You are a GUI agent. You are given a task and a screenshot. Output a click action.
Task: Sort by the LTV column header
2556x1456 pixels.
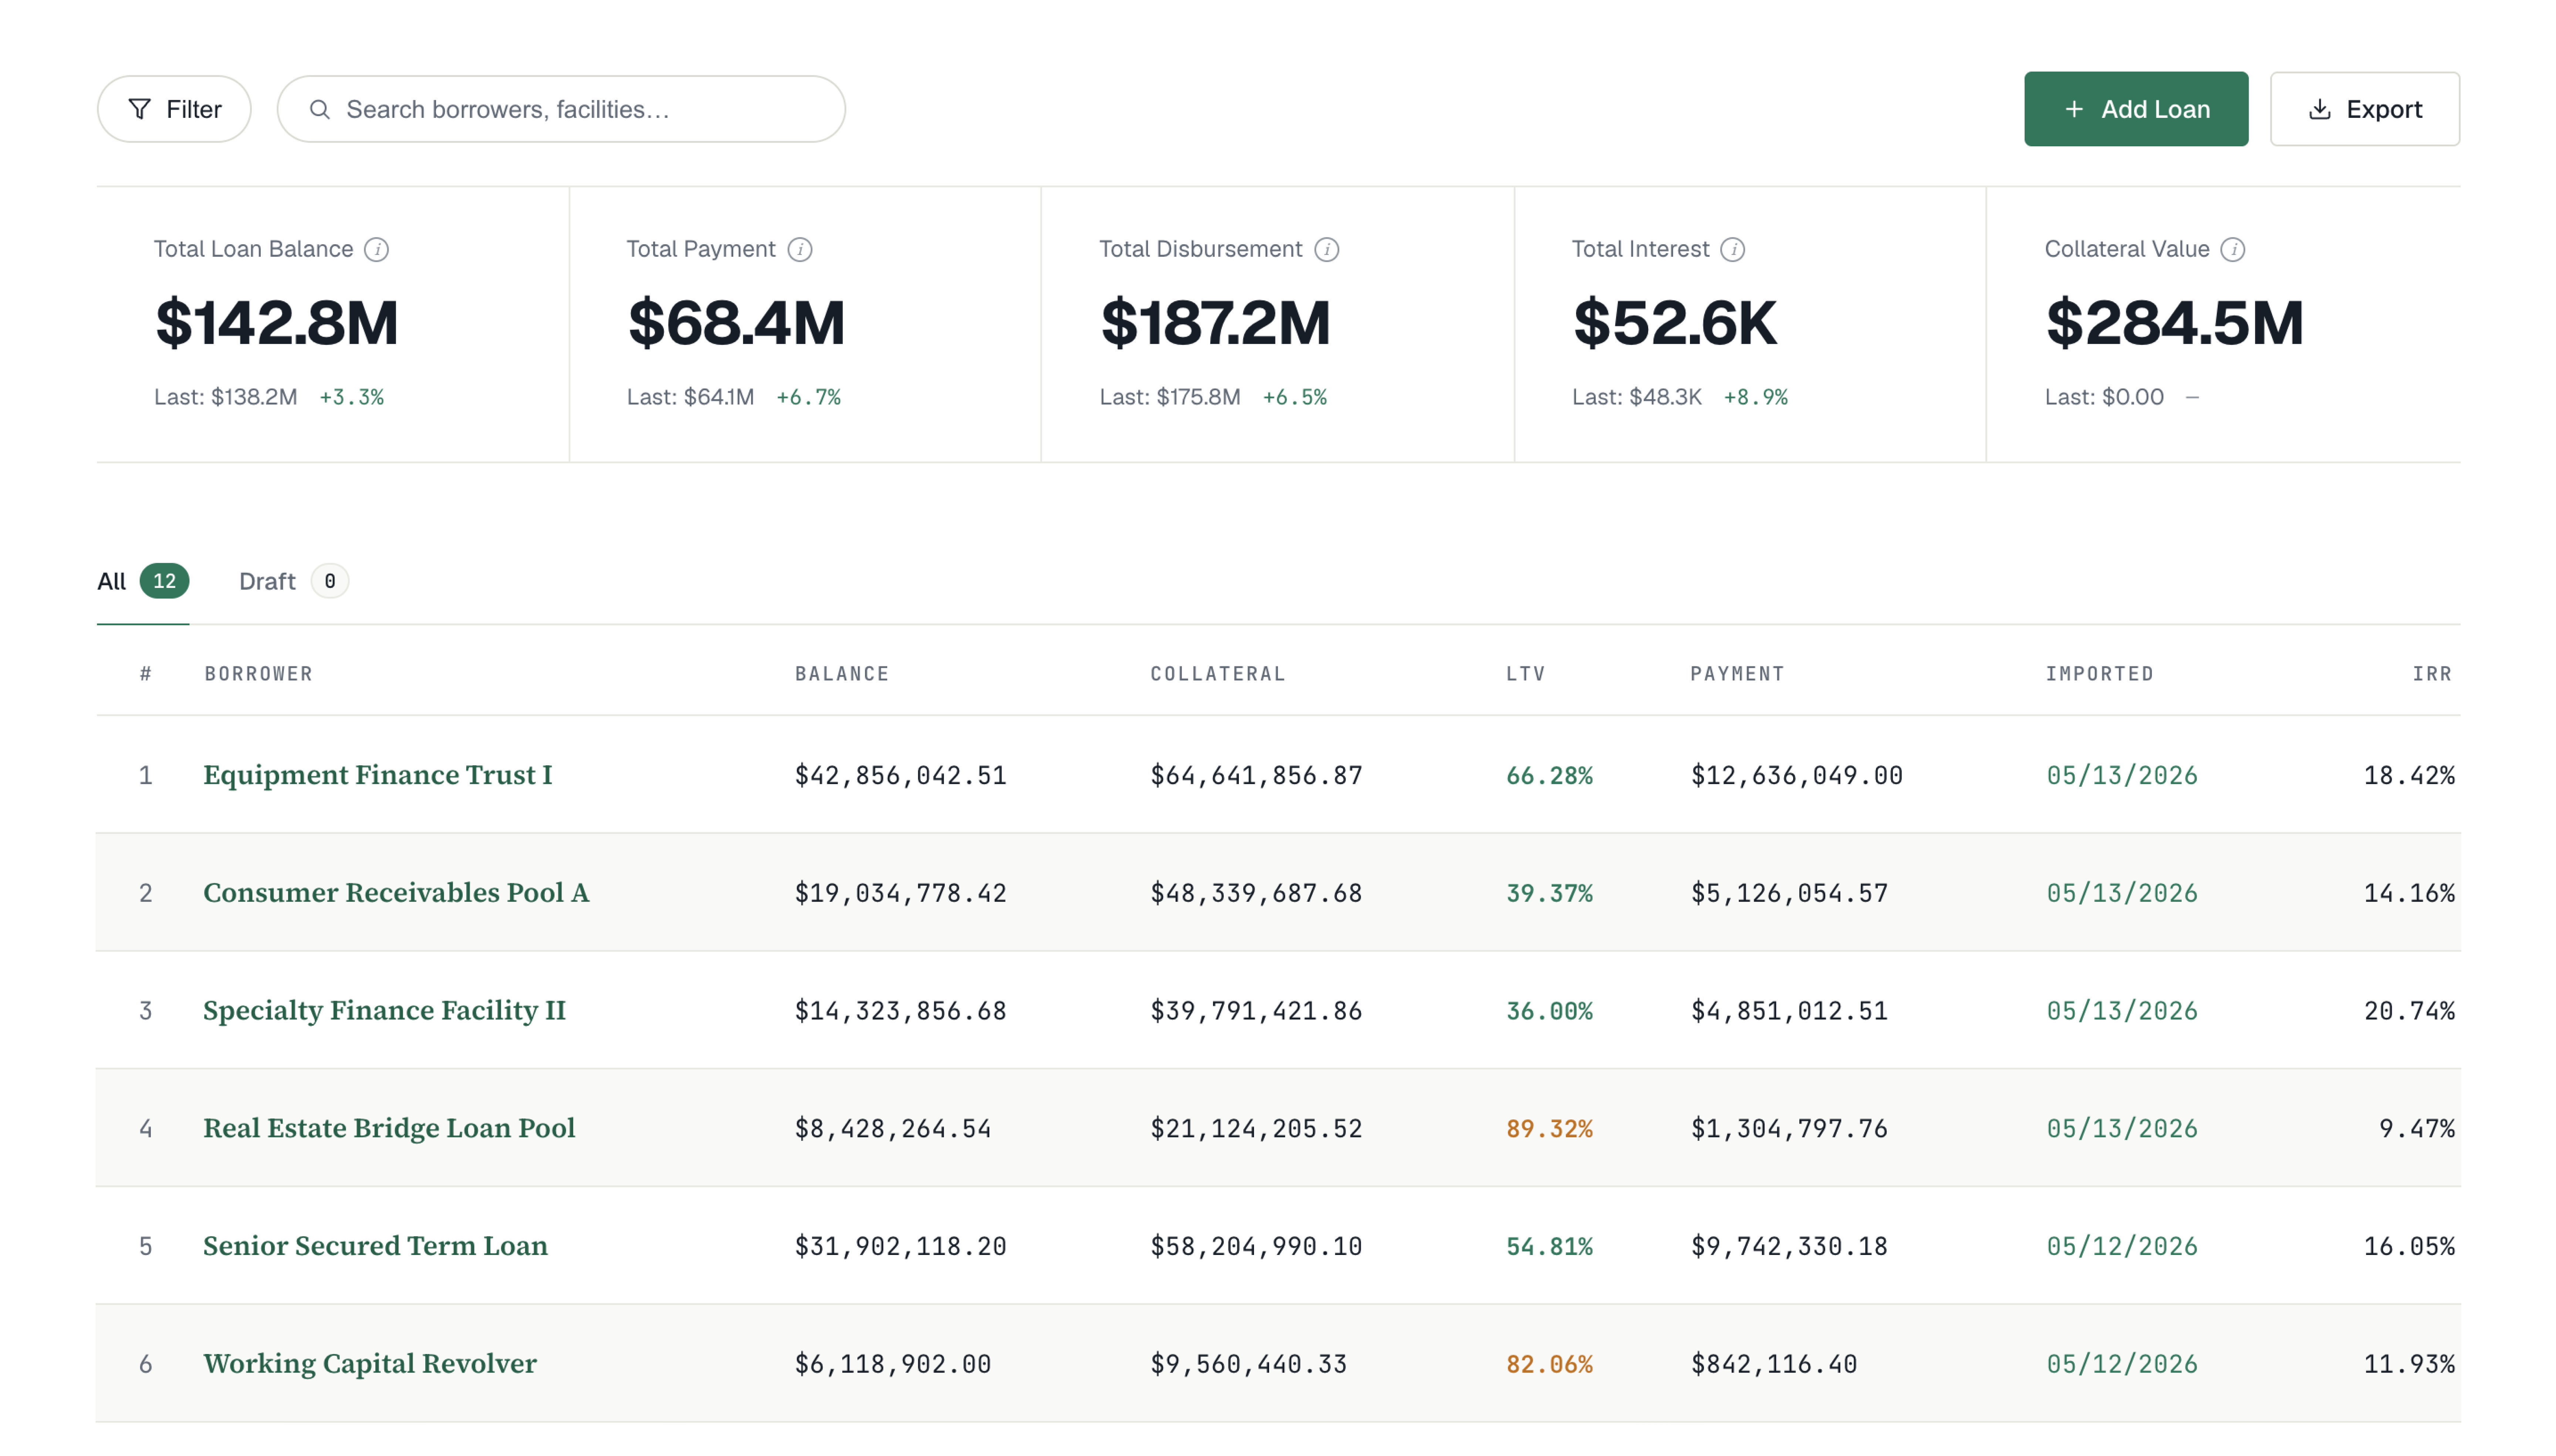coord(1526,674)
